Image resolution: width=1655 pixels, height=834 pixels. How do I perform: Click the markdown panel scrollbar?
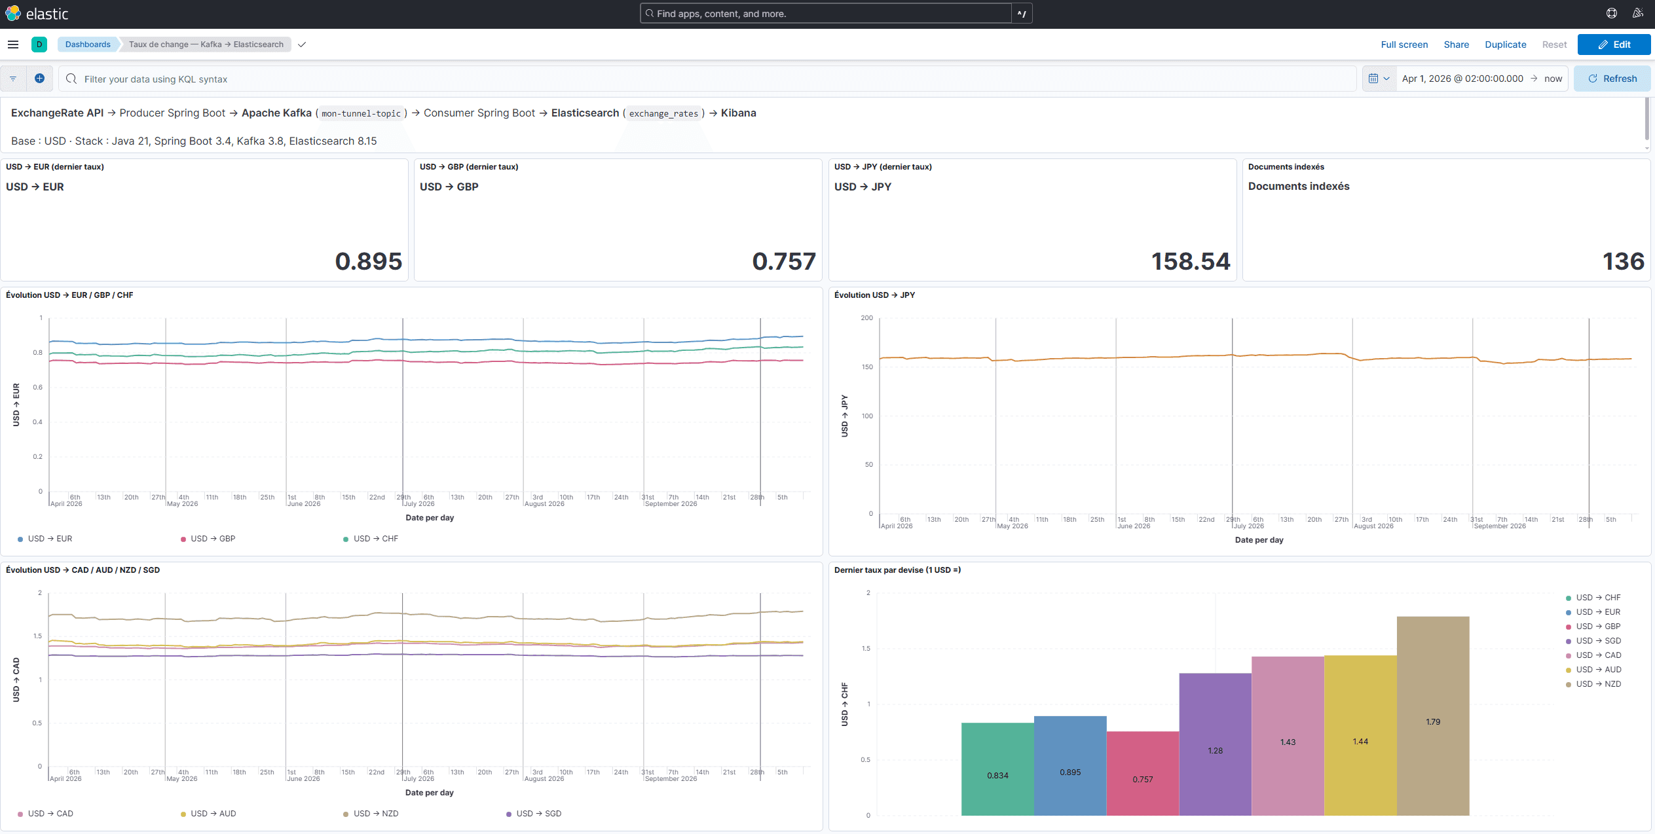pos(1646,118)
